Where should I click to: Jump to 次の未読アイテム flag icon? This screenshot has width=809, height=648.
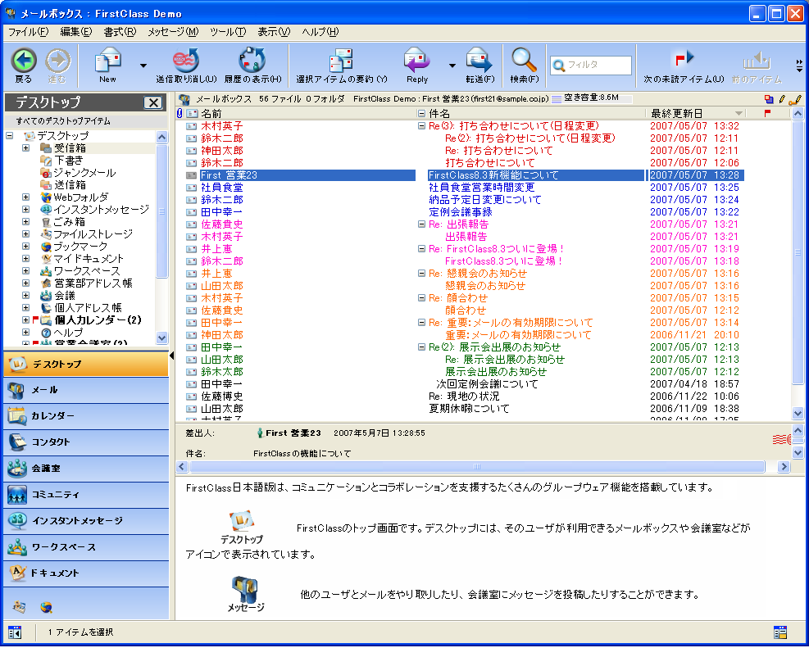click(x=684, y=59)
